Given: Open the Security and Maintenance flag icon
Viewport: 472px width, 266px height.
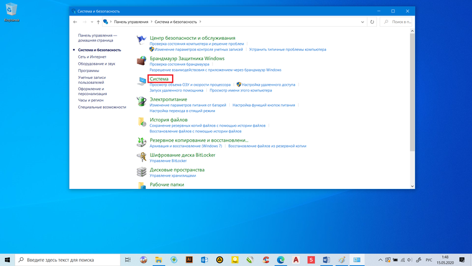Looking at the screenshot, I should pos(141,40).
